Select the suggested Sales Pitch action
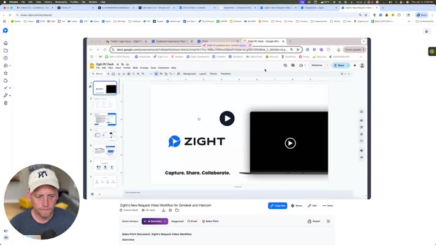The image size is (436, 245). (x=210, y=221)
